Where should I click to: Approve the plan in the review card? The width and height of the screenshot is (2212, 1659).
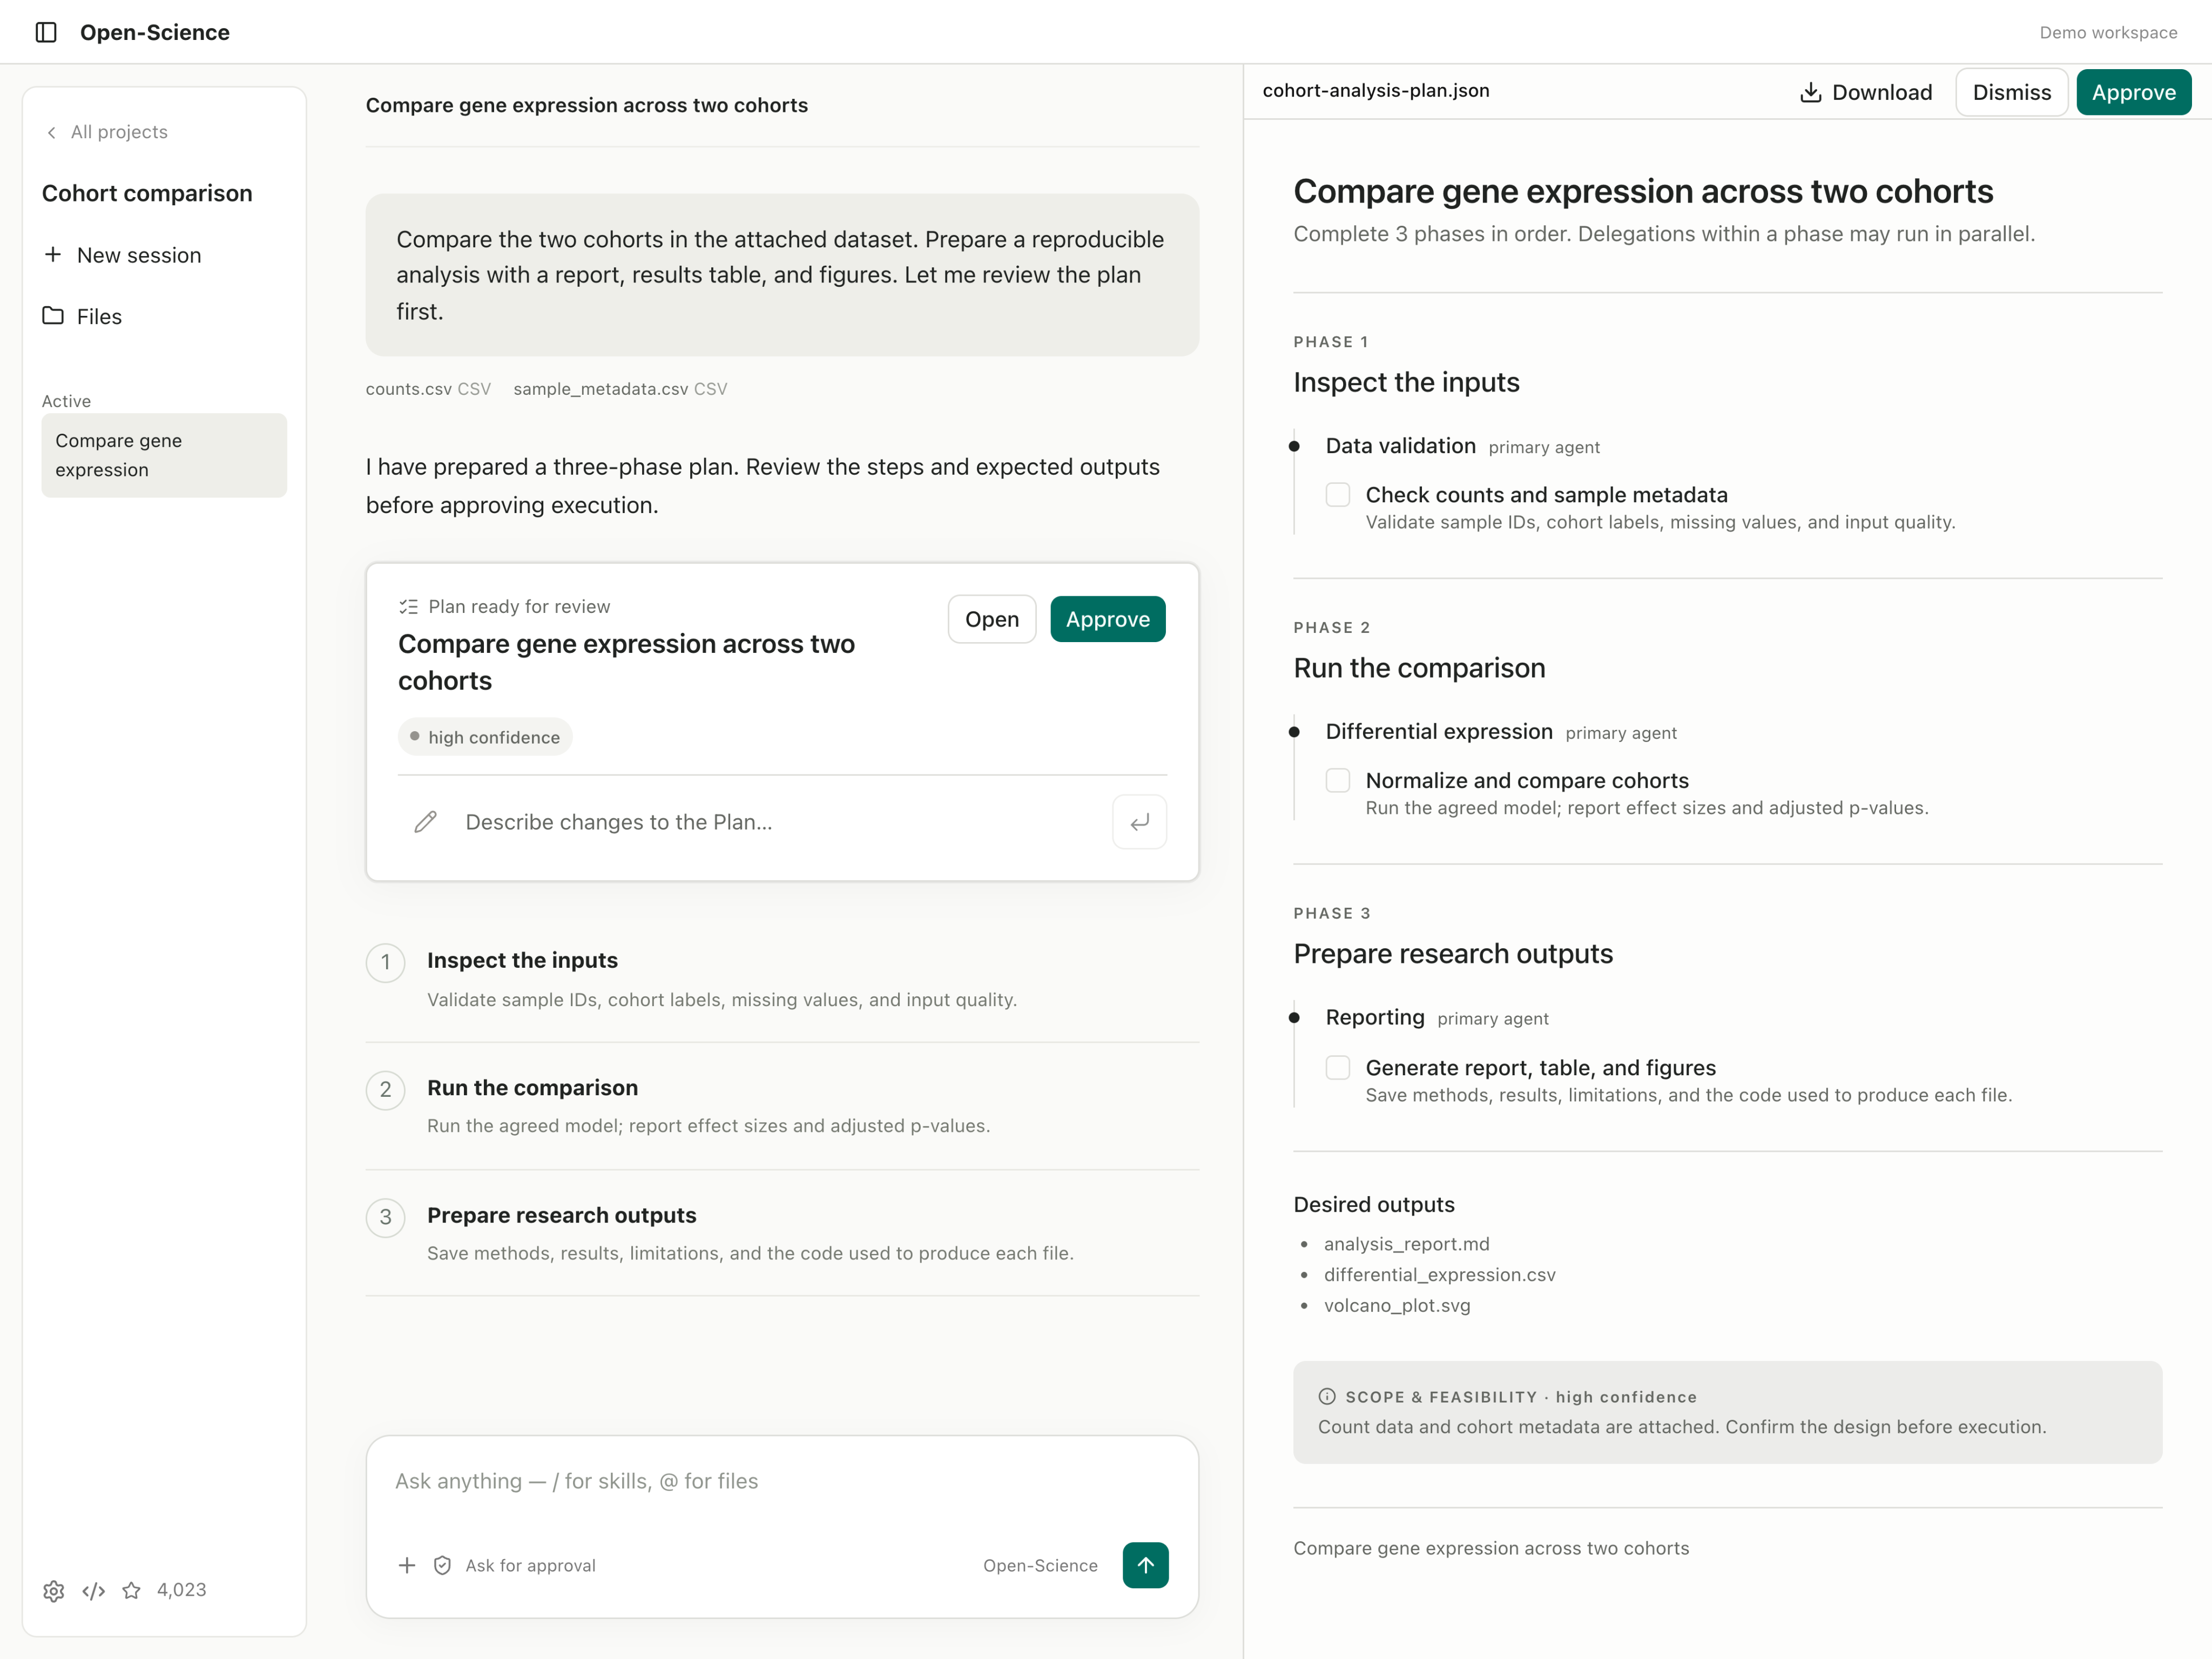(1107, 619)
